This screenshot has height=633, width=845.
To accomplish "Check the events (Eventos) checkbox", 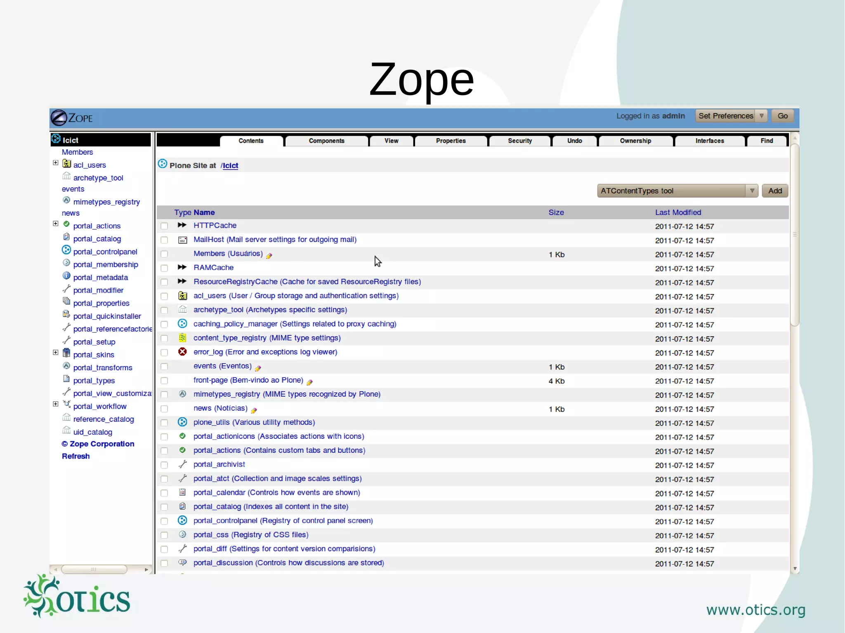I will [x=164, y=367].
